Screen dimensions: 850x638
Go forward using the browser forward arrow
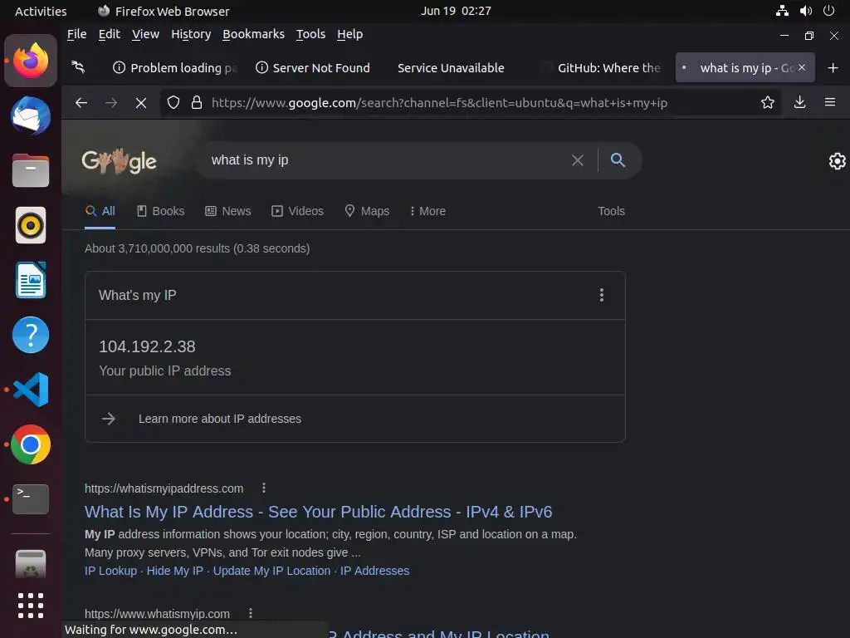[111, 102]
